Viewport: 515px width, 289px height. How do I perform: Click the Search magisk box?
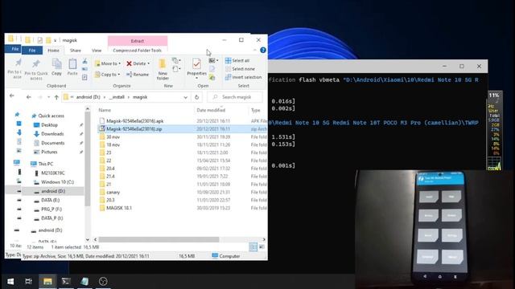point(235,97)
